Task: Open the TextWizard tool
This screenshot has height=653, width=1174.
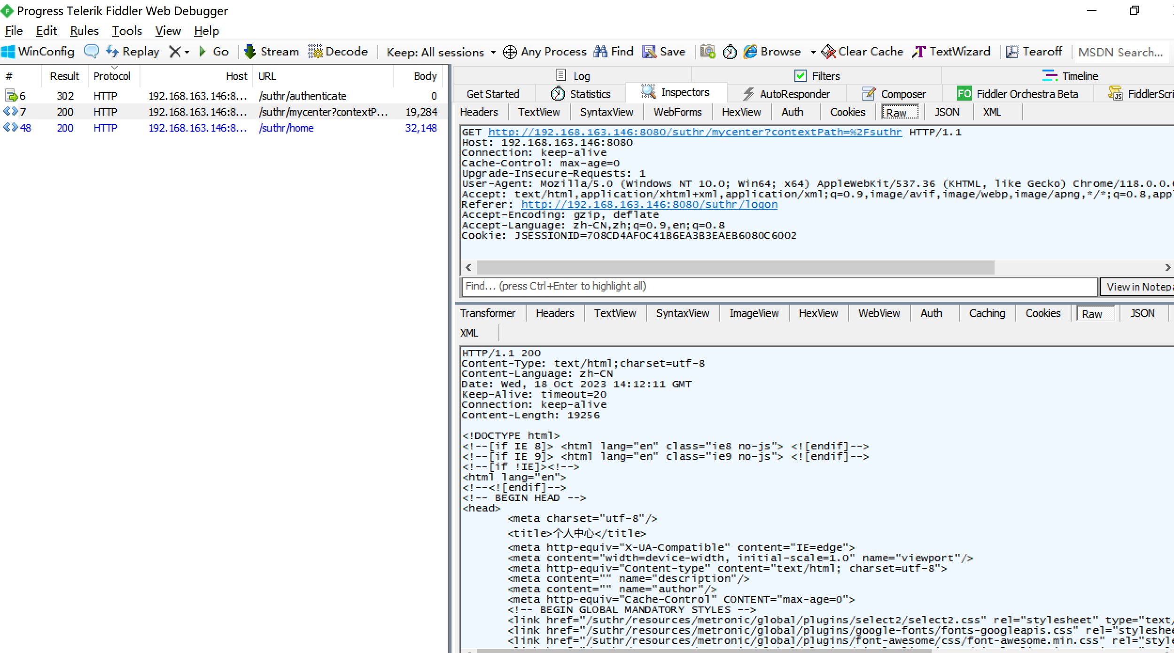Action: pyautogui.click(x=951, y=52)
